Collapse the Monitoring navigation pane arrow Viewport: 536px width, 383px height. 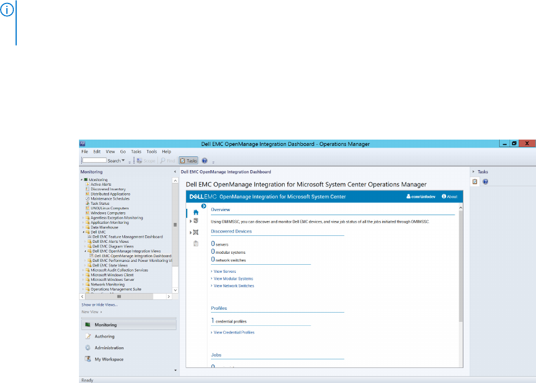coord(175,172)
